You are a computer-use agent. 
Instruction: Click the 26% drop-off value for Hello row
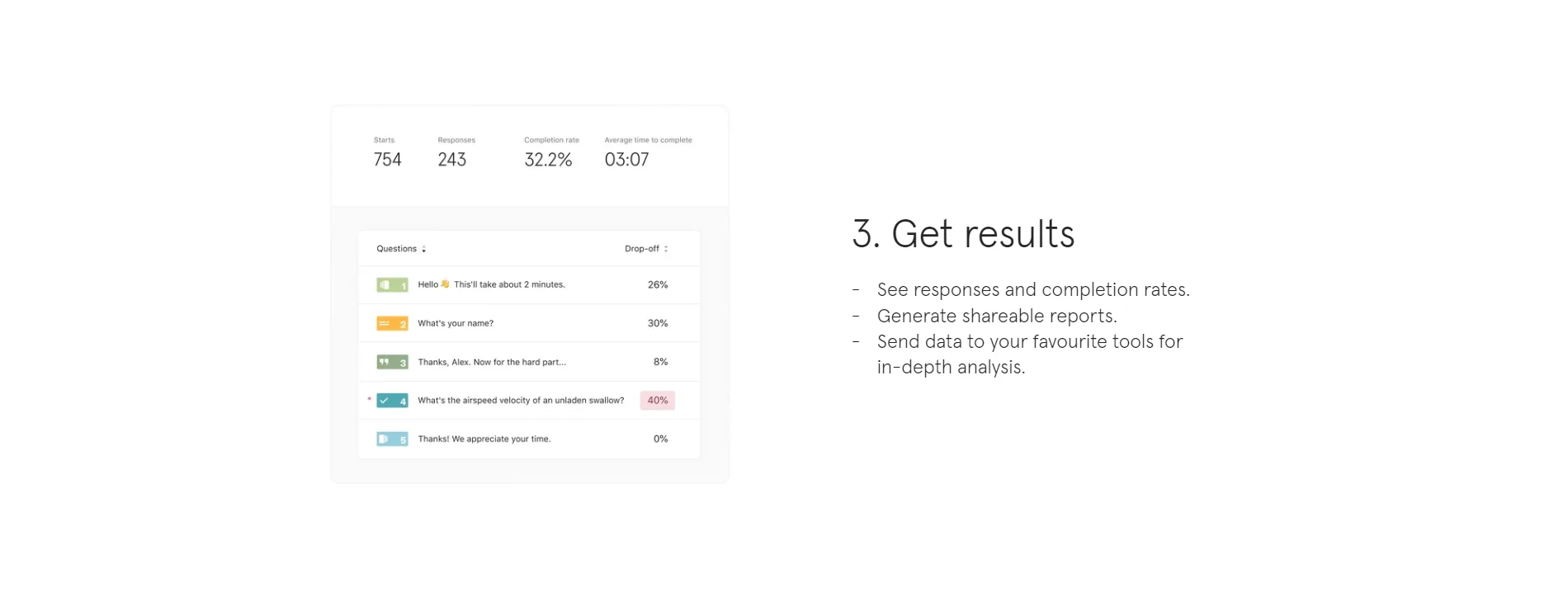click(x=658, y=285)
